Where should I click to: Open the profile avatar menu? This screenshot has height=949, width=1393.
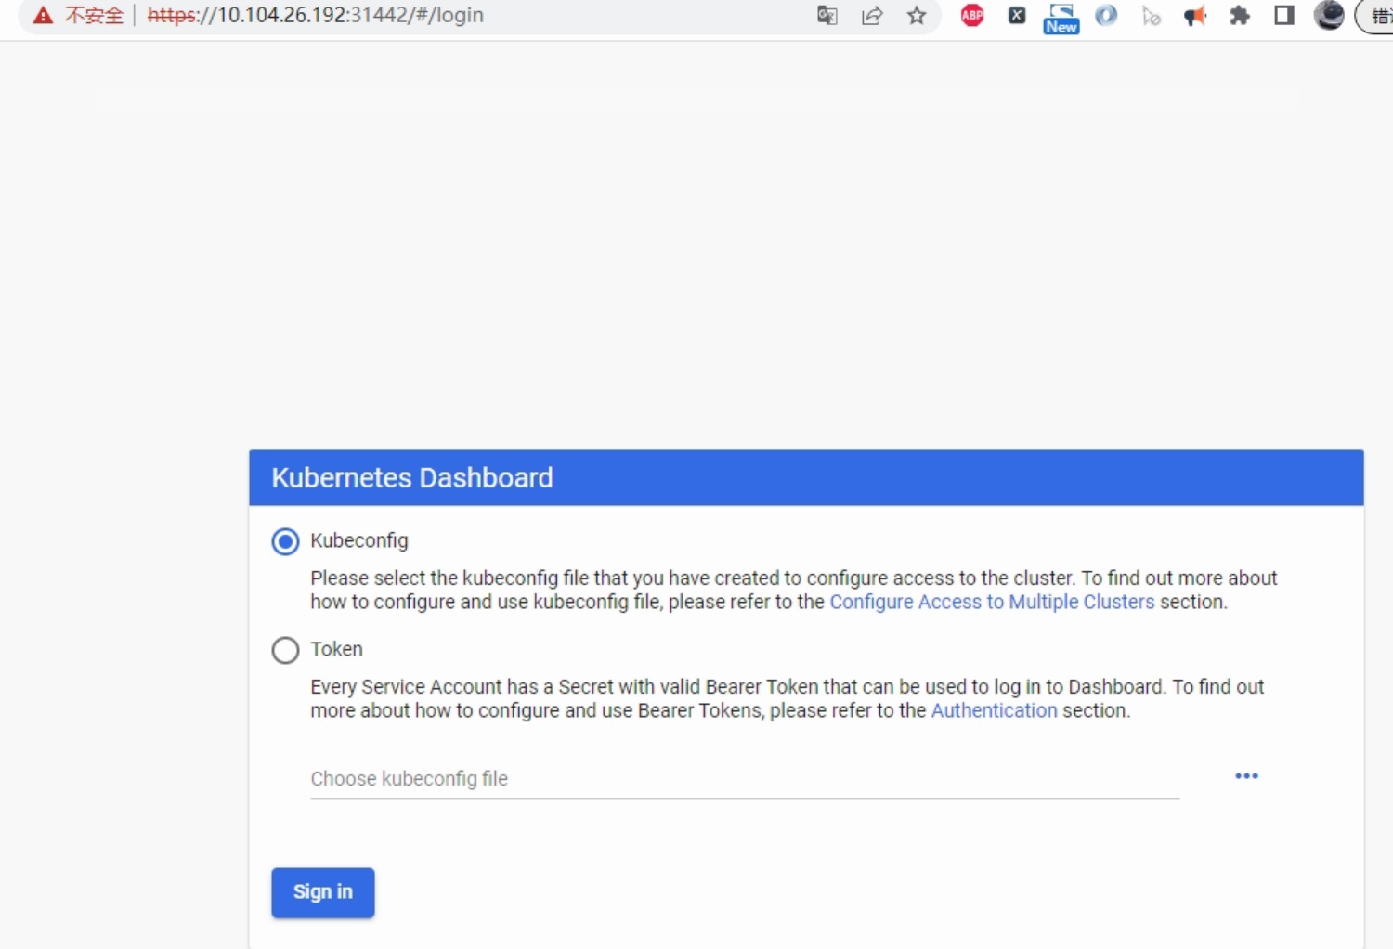[x=1329, y=15]
